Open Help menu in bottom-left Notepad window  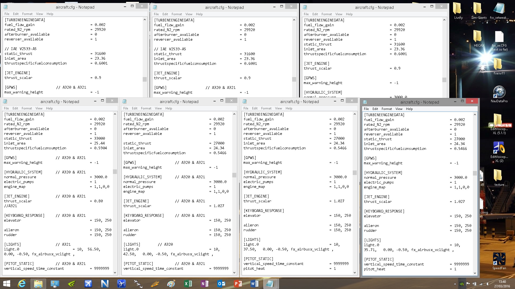click(x=49, y=108)
